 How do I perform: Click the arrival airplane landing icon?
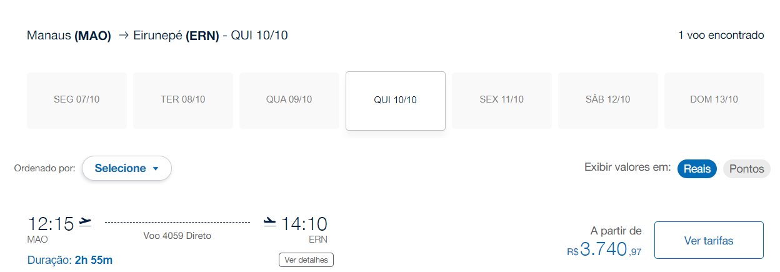pyautogui.click(x=269, y=222)
